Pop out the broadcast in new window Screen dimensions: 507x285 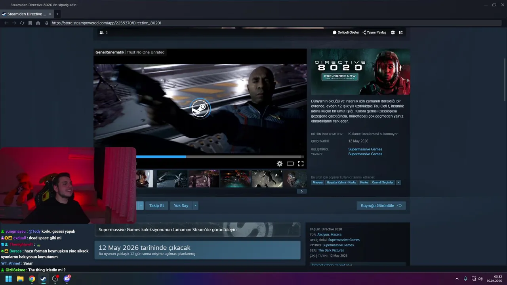point(401,32)
